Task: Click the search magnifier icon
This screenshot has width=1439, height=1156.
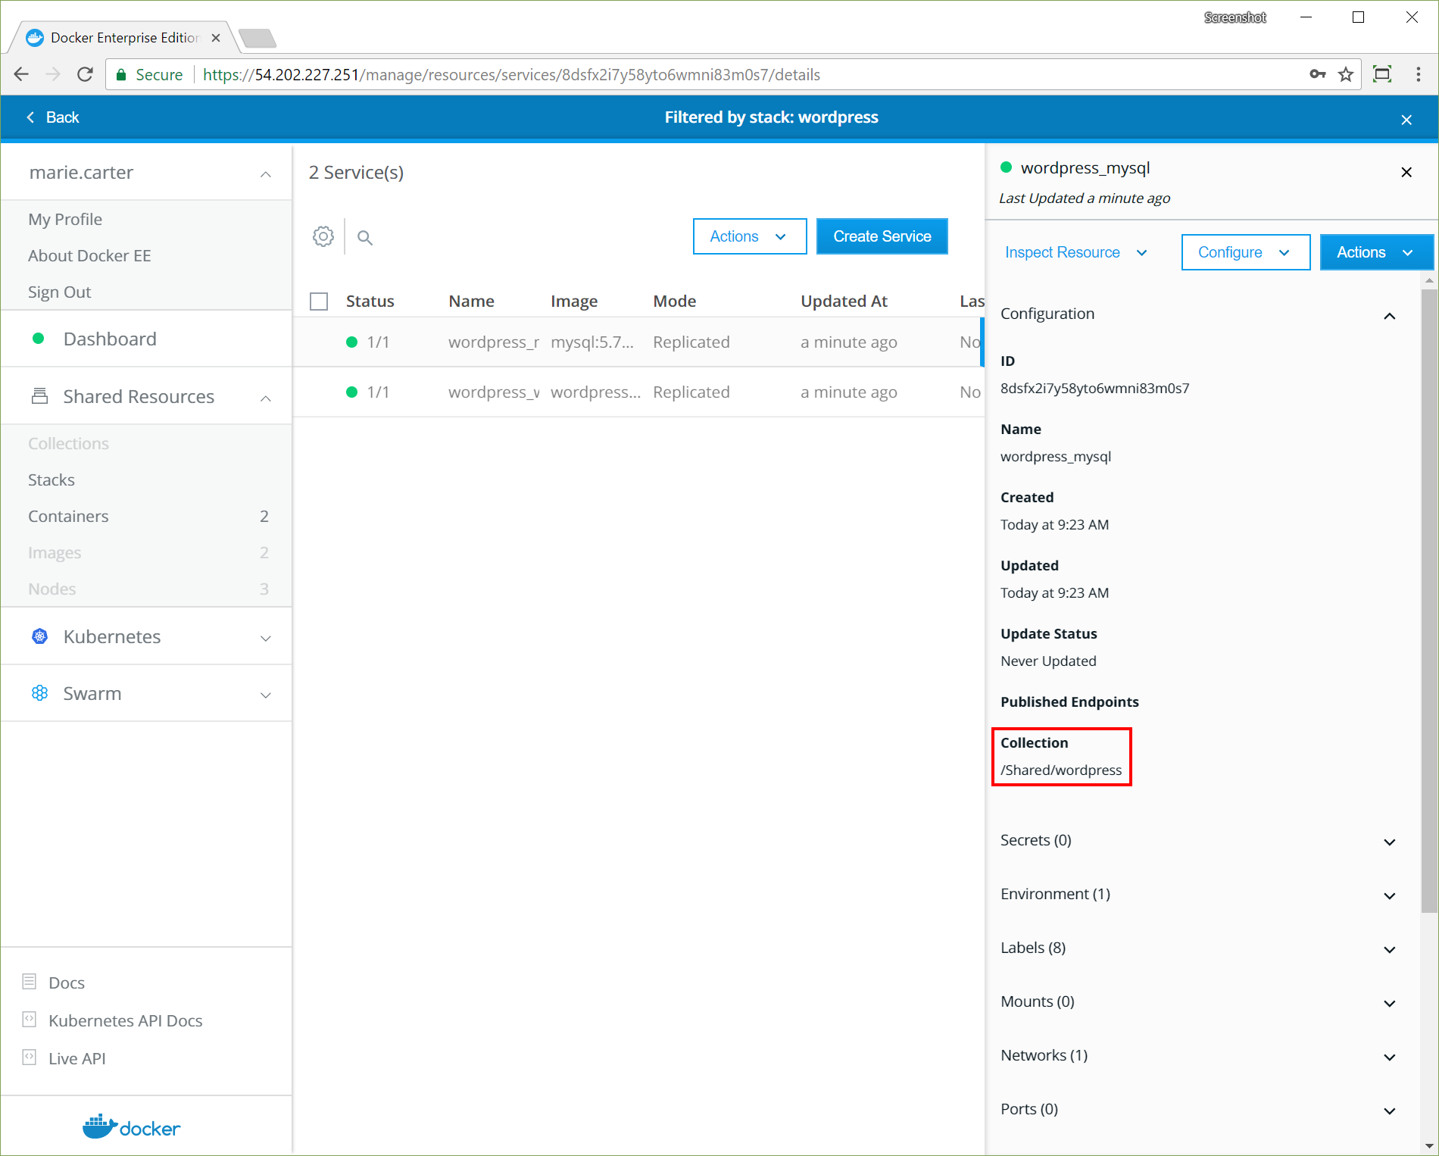Action: point(364,238)
